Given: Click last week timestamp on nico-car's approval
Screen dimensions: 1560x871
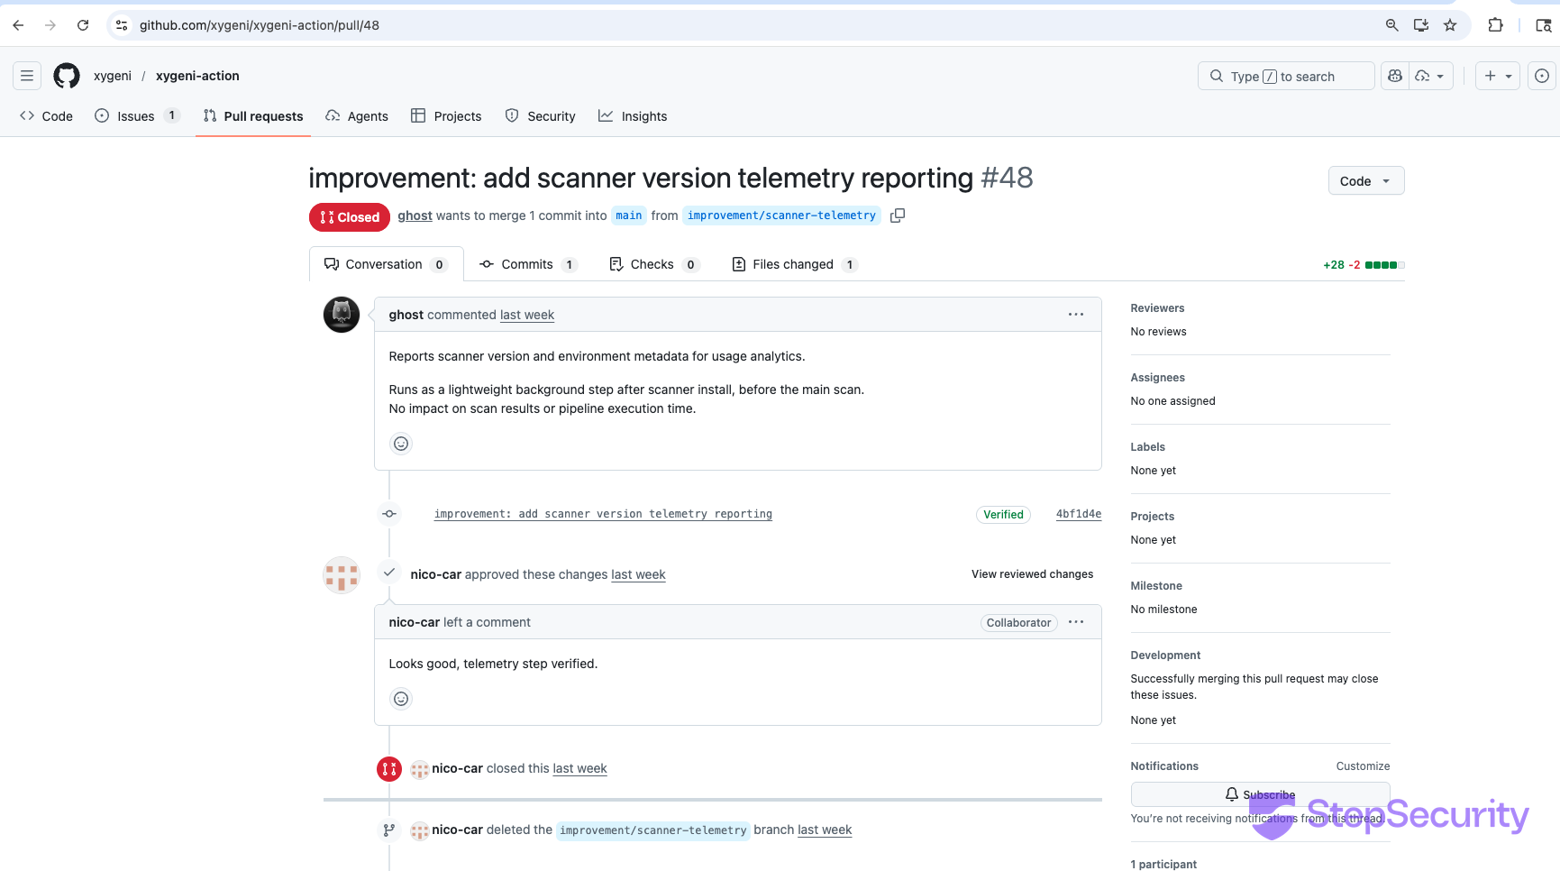Looking at the screenshot, I should tap(638, 574).
